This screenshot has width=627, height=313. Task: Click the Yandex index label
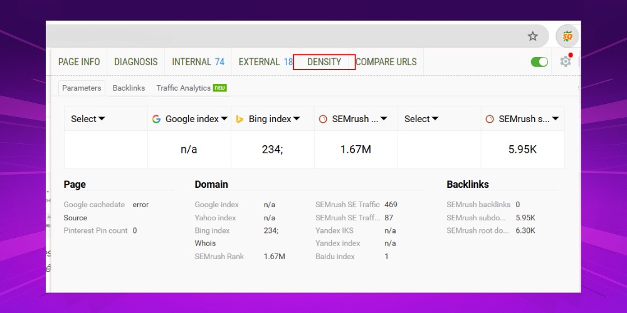[338, 243]
